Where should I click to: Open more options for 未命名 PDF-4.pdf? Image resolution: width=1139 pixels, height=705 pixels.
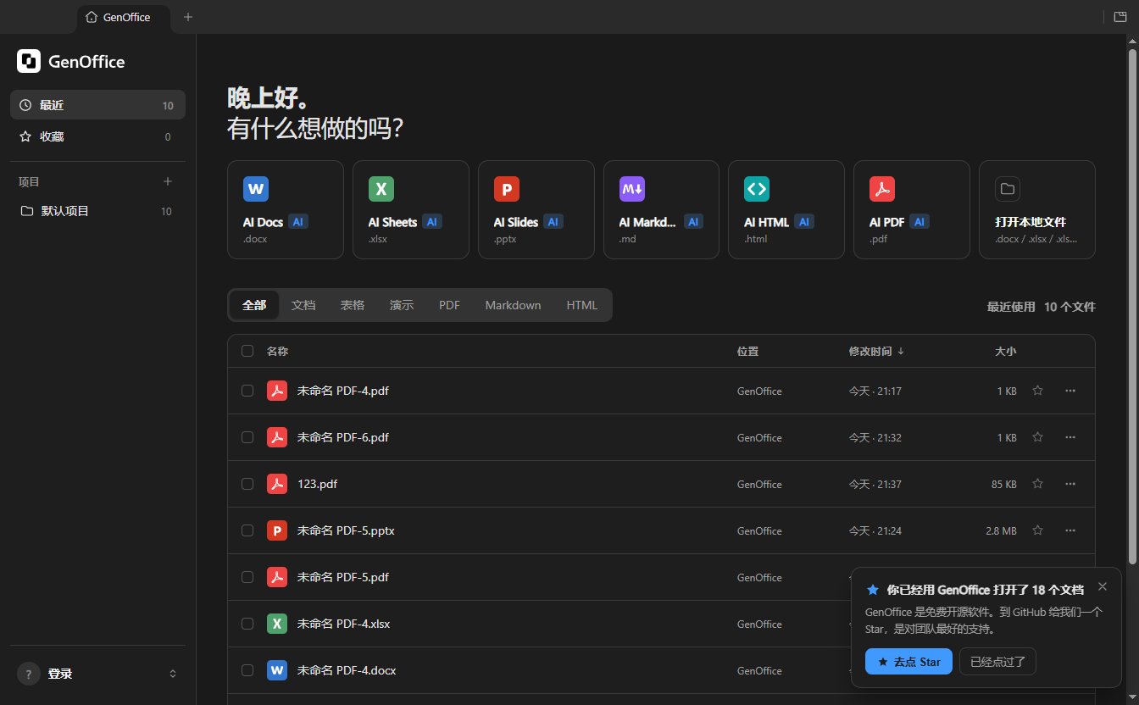tap(1070, 391)
